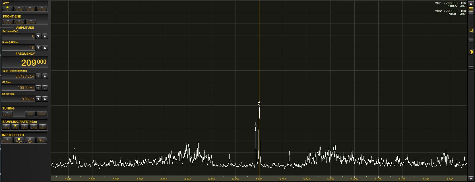Set attenuator to 20 dB
Image resolution: width=475 pixels, height=182 pixels.
30,9
